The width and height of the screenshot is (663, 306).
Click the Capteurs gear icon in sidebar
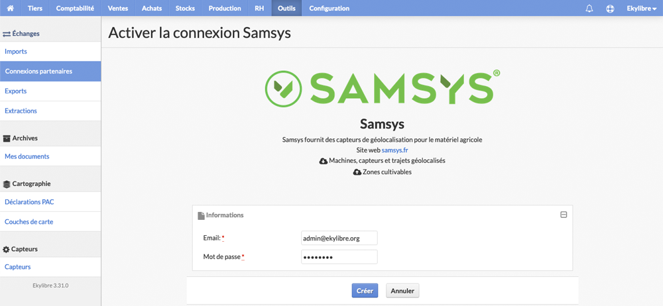[7, 249]
